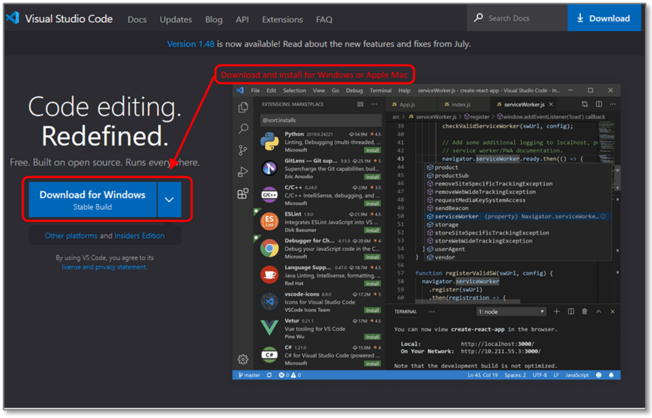Click the GitLens extension icon

(269, 168)
